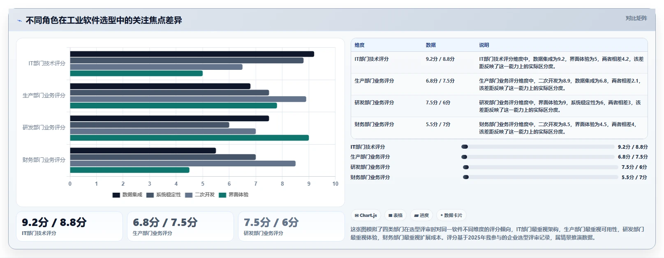The image size is (664, 258).
Task: Select the 9.2分 / 8.8分 IT部门技术评分 card
Action: 69,226
